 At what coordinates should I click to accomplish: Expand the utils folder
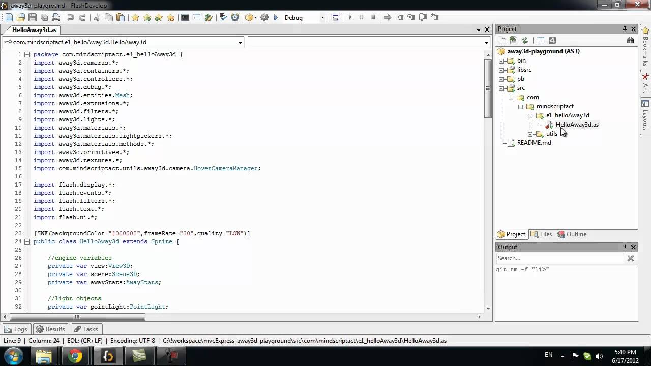pyautogui.click(x=530, y=134)
